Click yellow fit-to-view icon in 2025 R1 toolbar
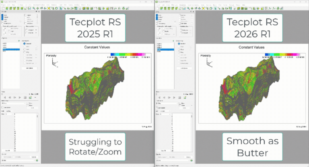309x167 pixels. 49,8
